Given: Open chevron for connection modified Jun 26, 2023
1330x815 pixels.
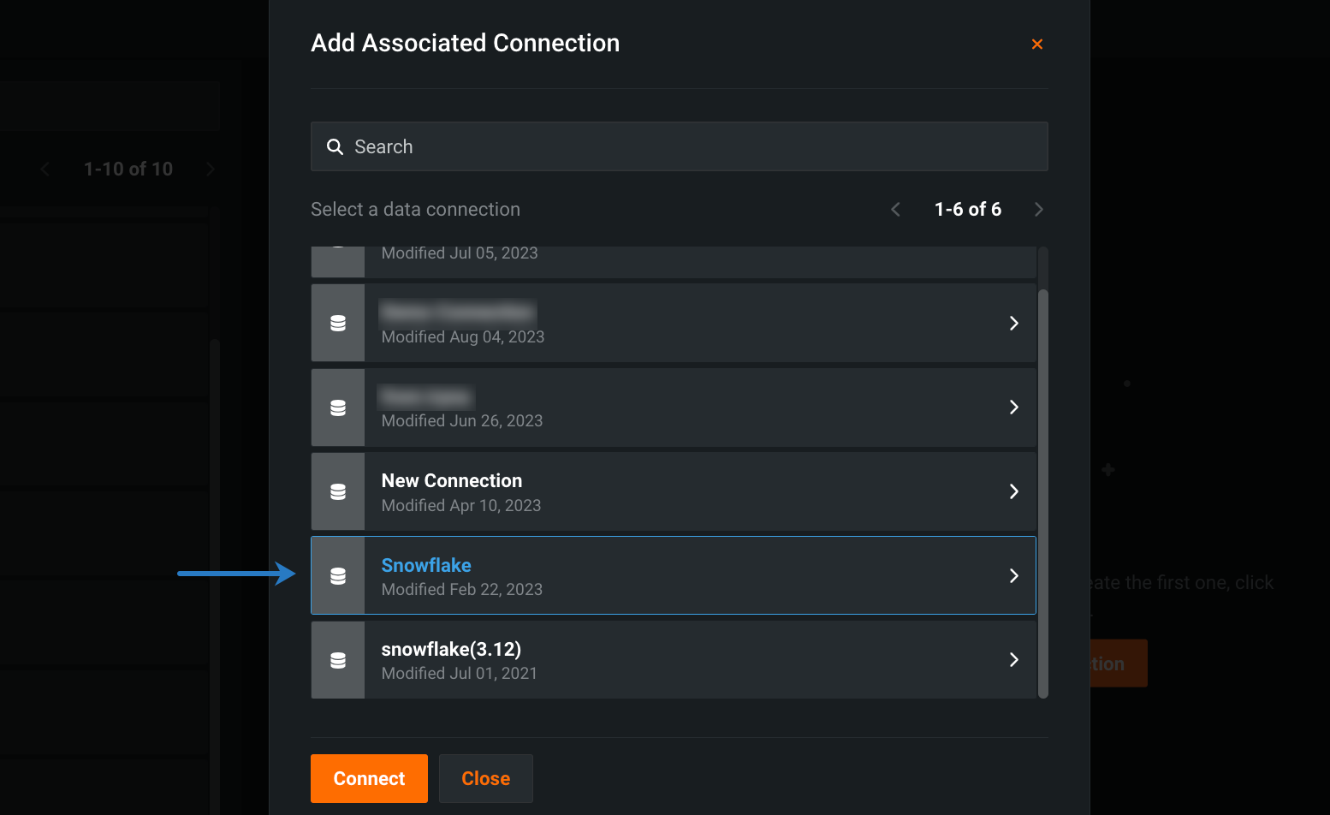Looking at the screenshot, I should [x=1013, y=407].
